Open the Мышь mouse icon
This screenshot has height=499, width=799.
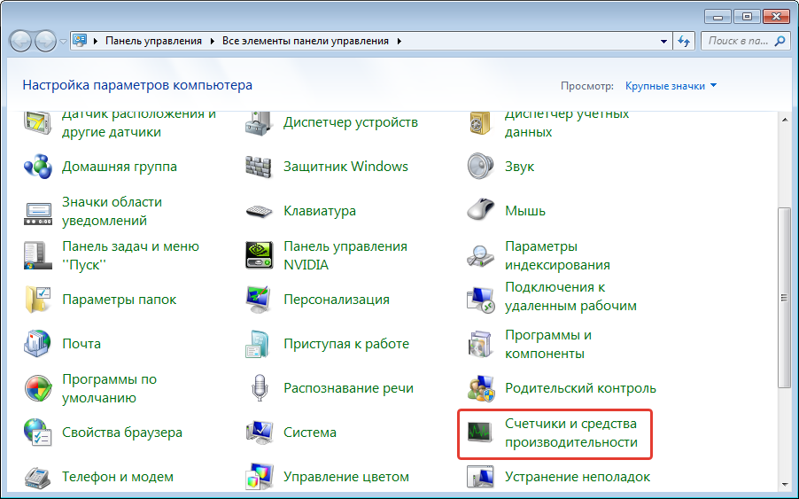479,211
